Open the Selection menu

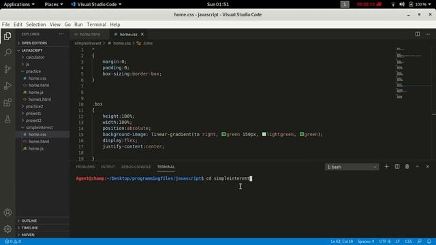[36, 24]
